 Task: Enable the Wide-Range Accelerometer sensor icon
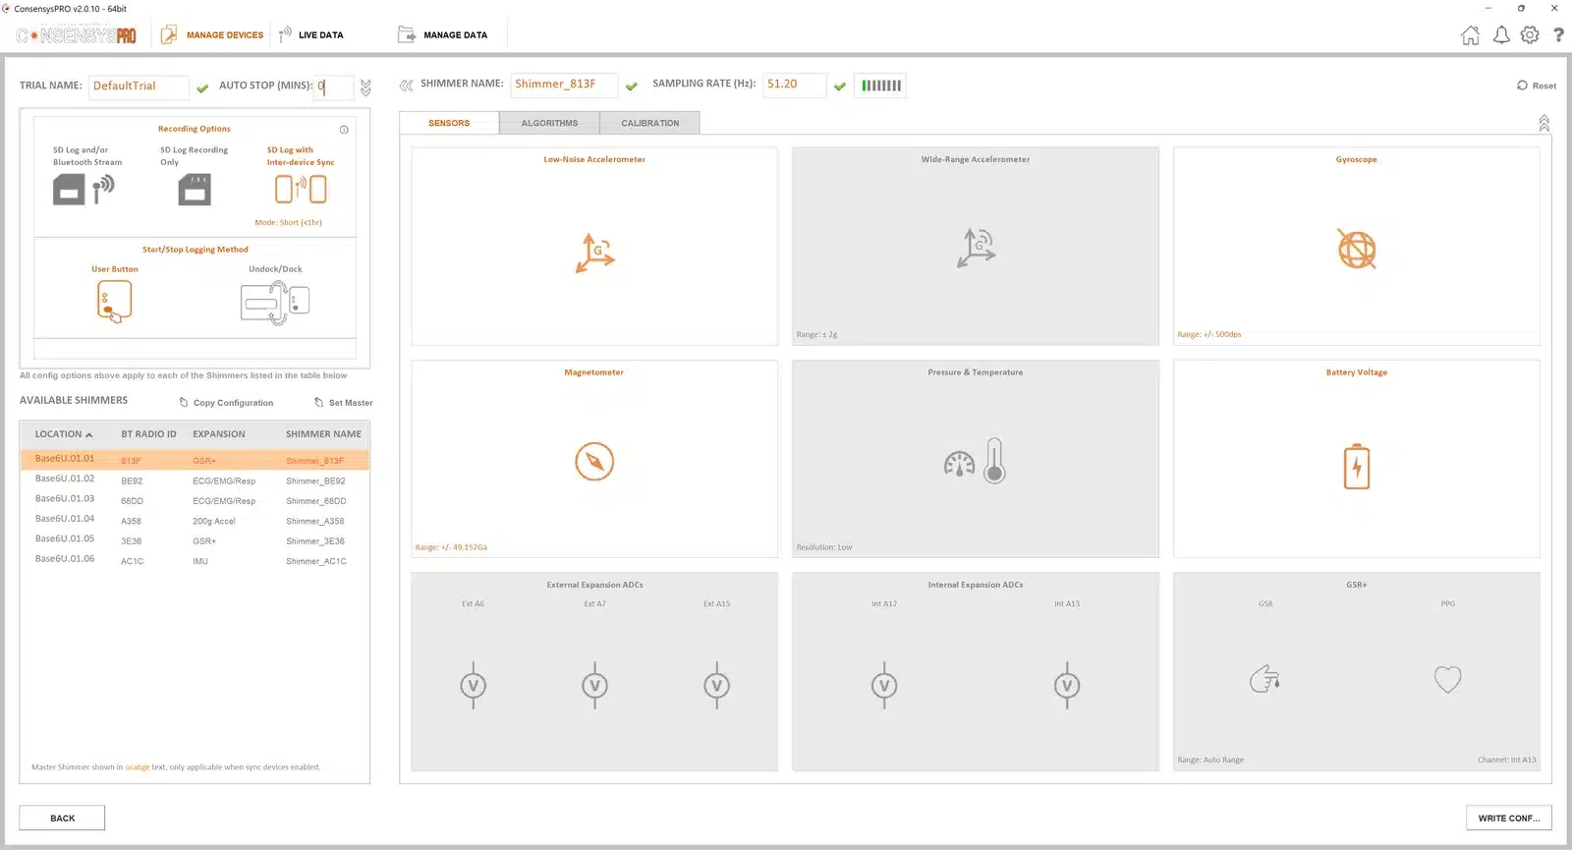(977, 248)
